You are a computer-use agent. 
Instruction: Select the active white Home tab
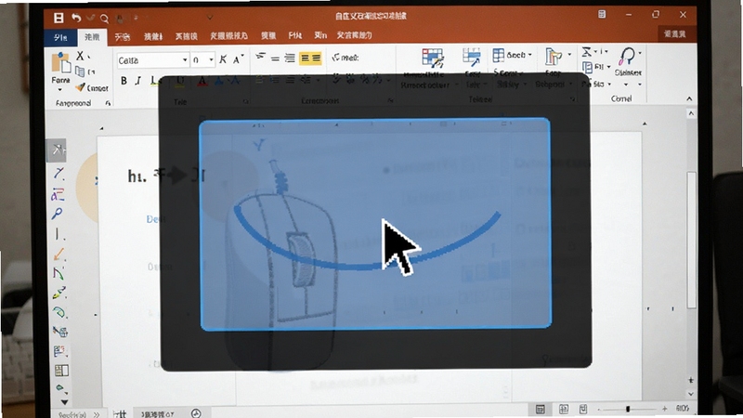[92, 37]
